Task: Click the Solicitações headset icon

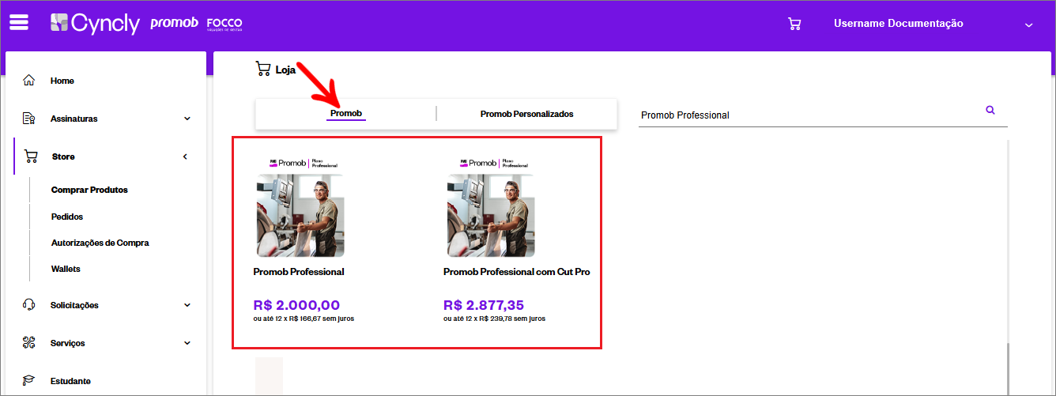Action: [x=29, y=305]
